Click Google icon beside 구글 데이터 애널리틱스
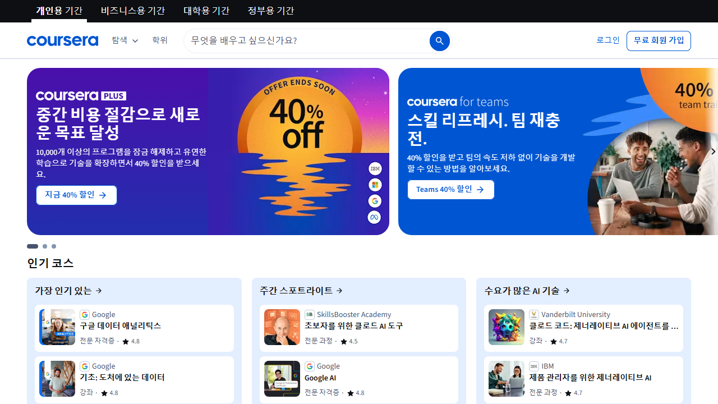718x404 pixels. [85, 315]
